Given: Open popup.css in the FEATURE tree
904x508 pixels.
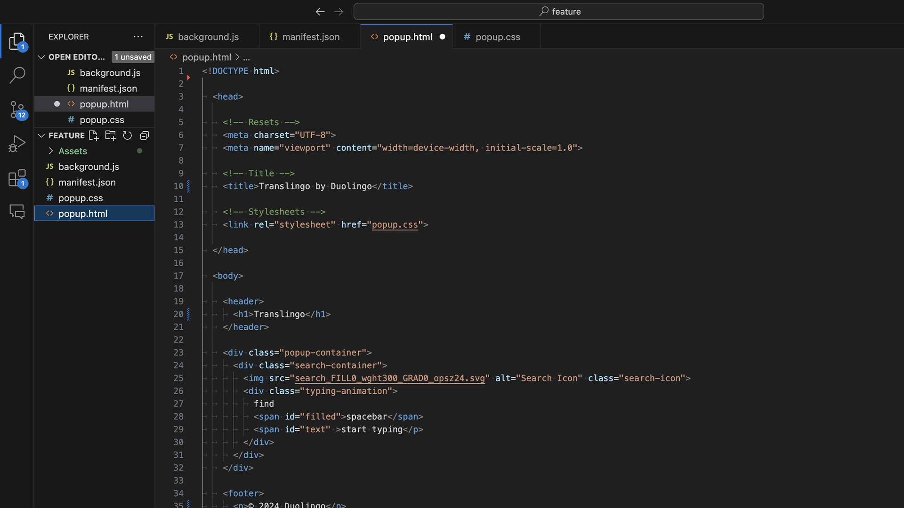Looking at the screenshot, I should 94,198.
